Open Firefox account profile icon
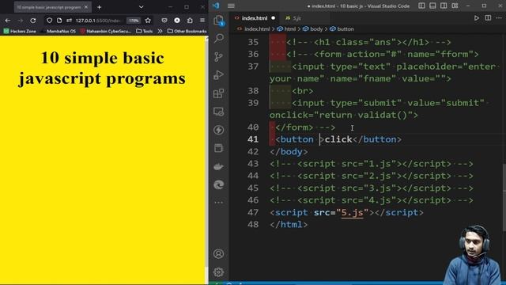Screen dimensions: 506x285 pyautogui.click(x=177, y=21)
